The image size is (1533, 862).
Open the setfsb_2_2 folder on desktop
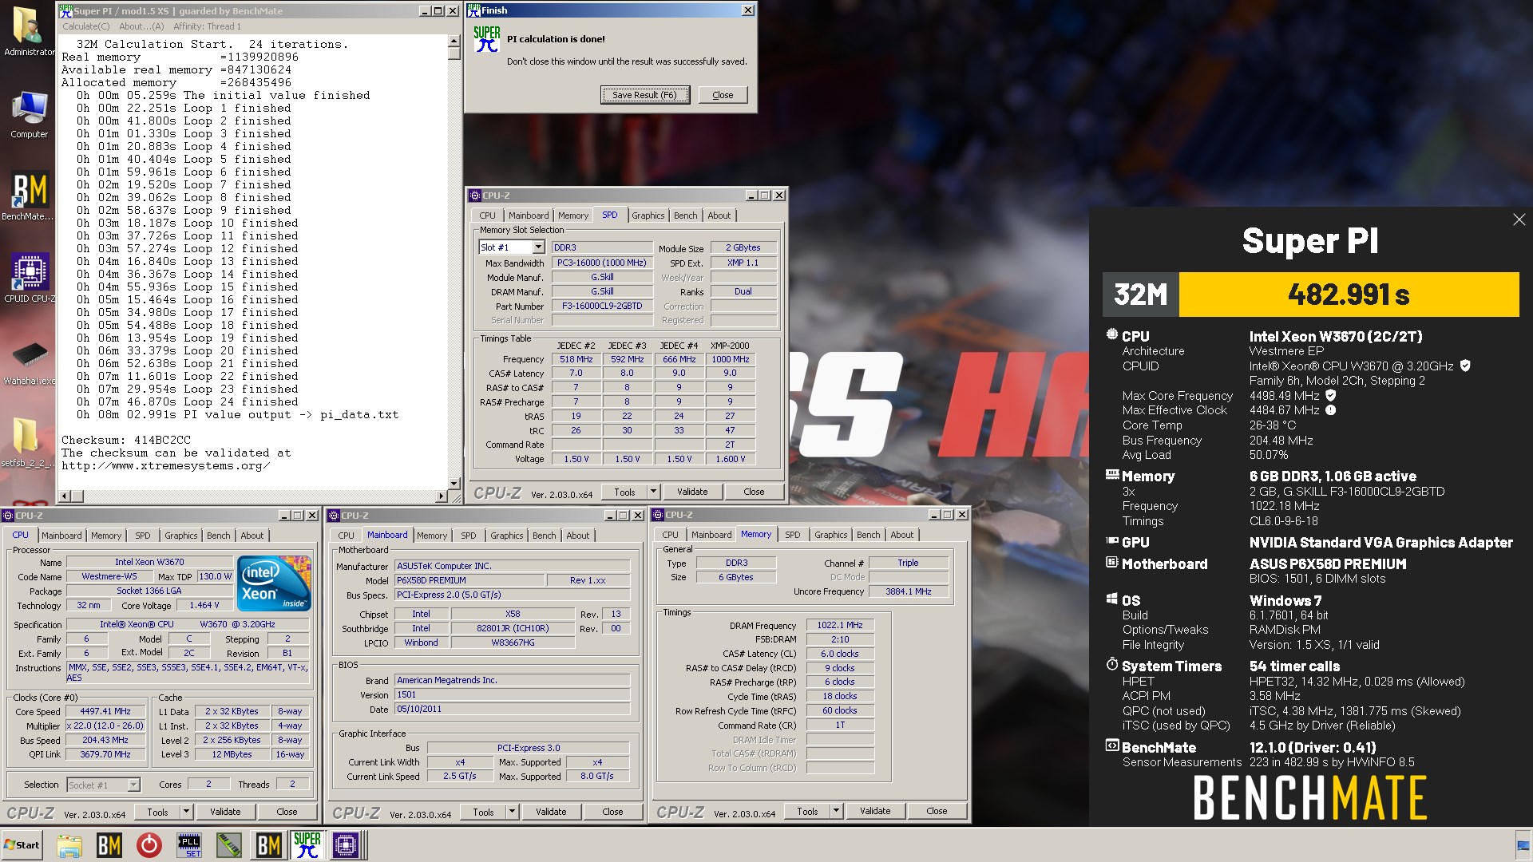(x=26, y=443)
